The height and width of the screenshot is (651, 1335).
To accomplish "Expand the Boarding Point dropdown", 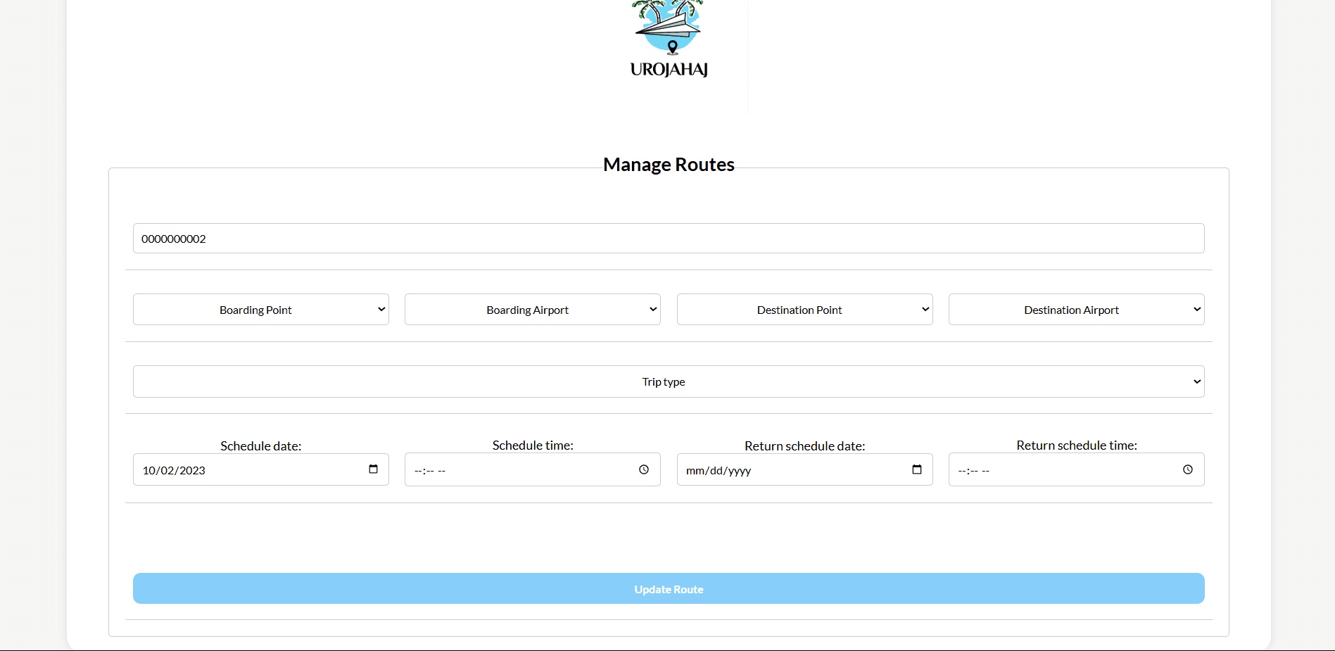I will click(260, 310).
